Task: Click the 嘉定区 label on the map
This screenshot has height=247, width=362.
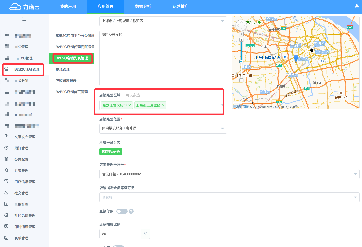Action: (272, 19)
